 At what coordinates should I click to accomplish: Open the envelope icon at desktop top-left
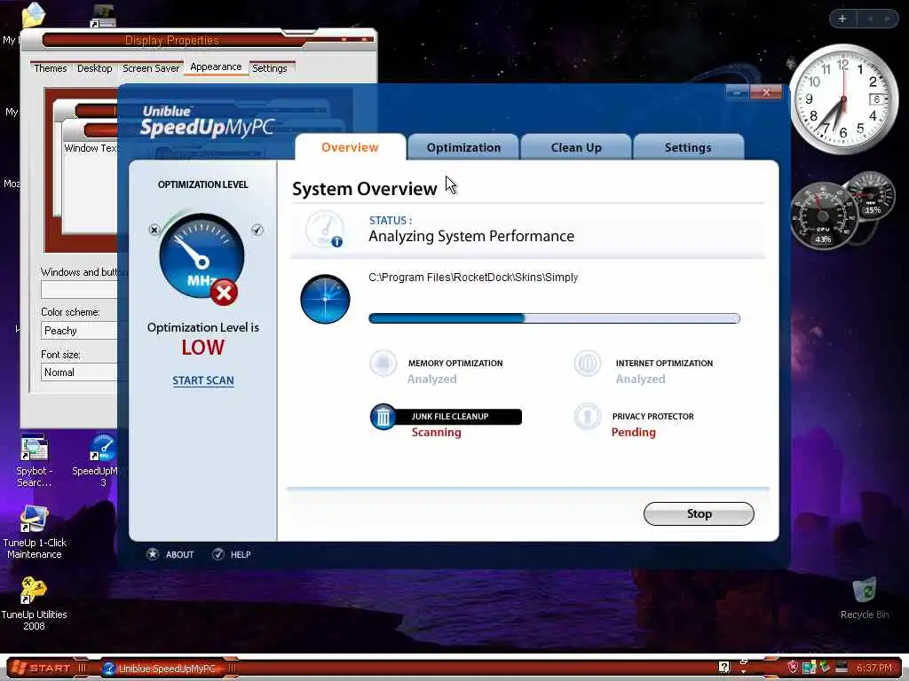tap(33, 14)
